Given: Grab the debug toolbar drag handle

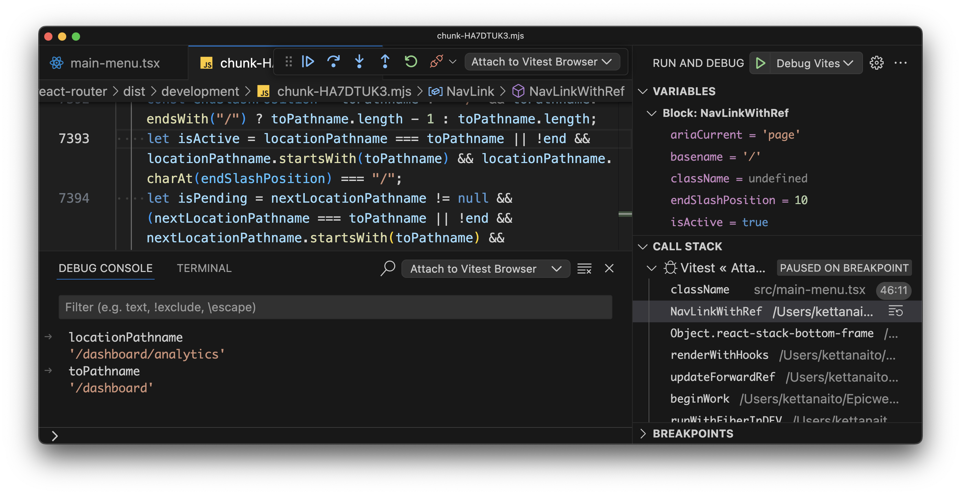Looking at the screenshot, I should (288, 61).
